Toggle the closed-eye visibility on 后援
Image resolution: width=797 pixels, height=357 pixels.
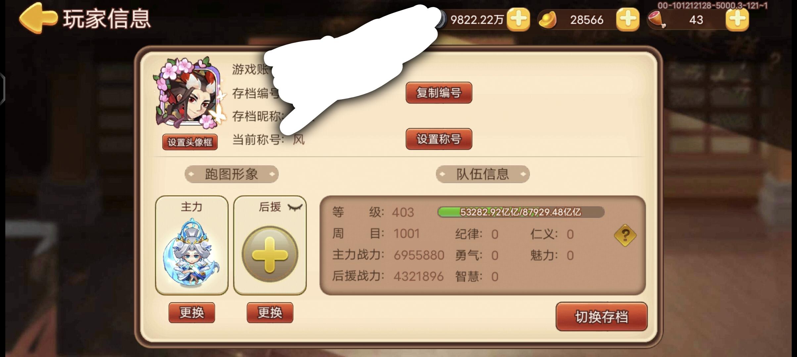click(x=295, y=207)
